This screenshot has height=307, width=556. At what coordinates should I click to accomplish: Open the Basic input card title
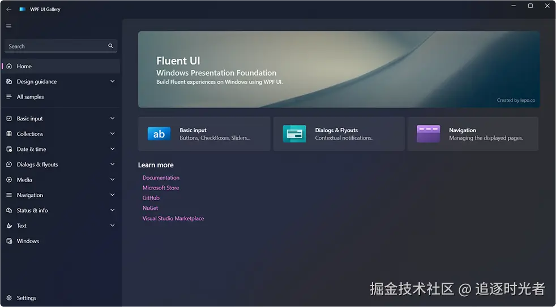(193, 130)
